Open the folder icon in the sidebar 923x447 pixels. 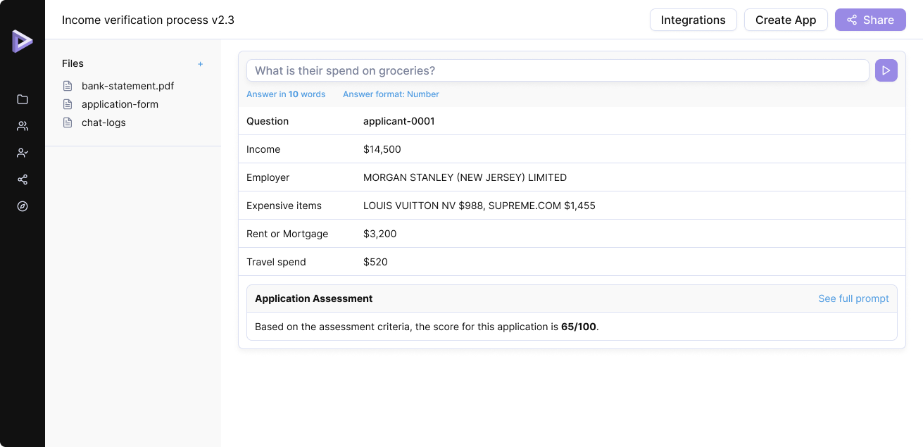(23, 99)
